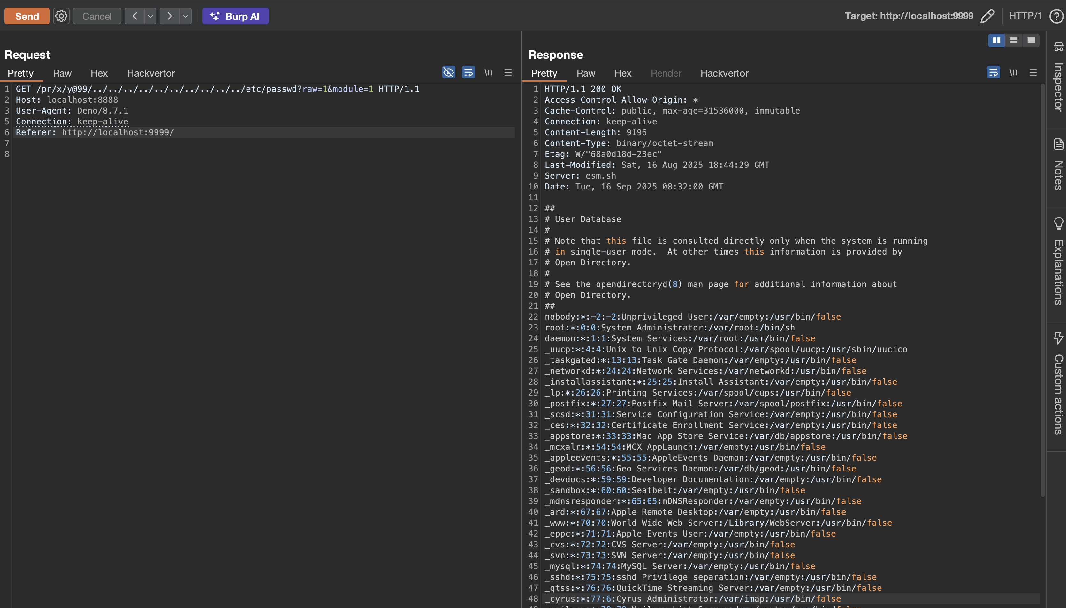Open the Repeater help question-mark icon
Viewport: 1066px width, 608px height.
(x=1056, y=16)
